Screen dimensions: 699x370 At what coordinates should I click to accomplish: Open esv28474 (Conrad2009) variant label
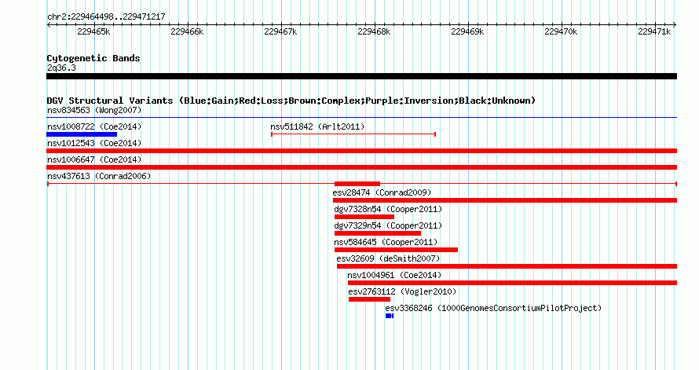coord(382,192)
